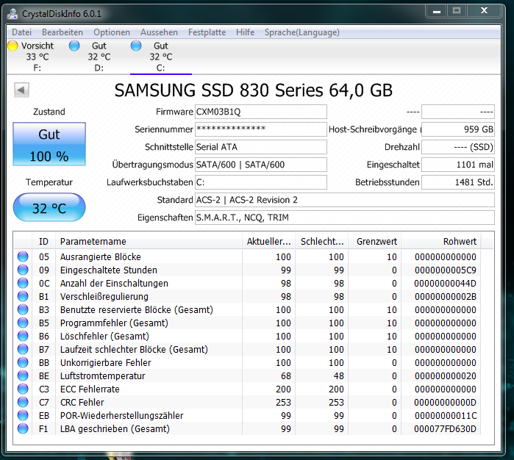Open the Aussehen menu

pyautogui.click(x=159, y=32)
